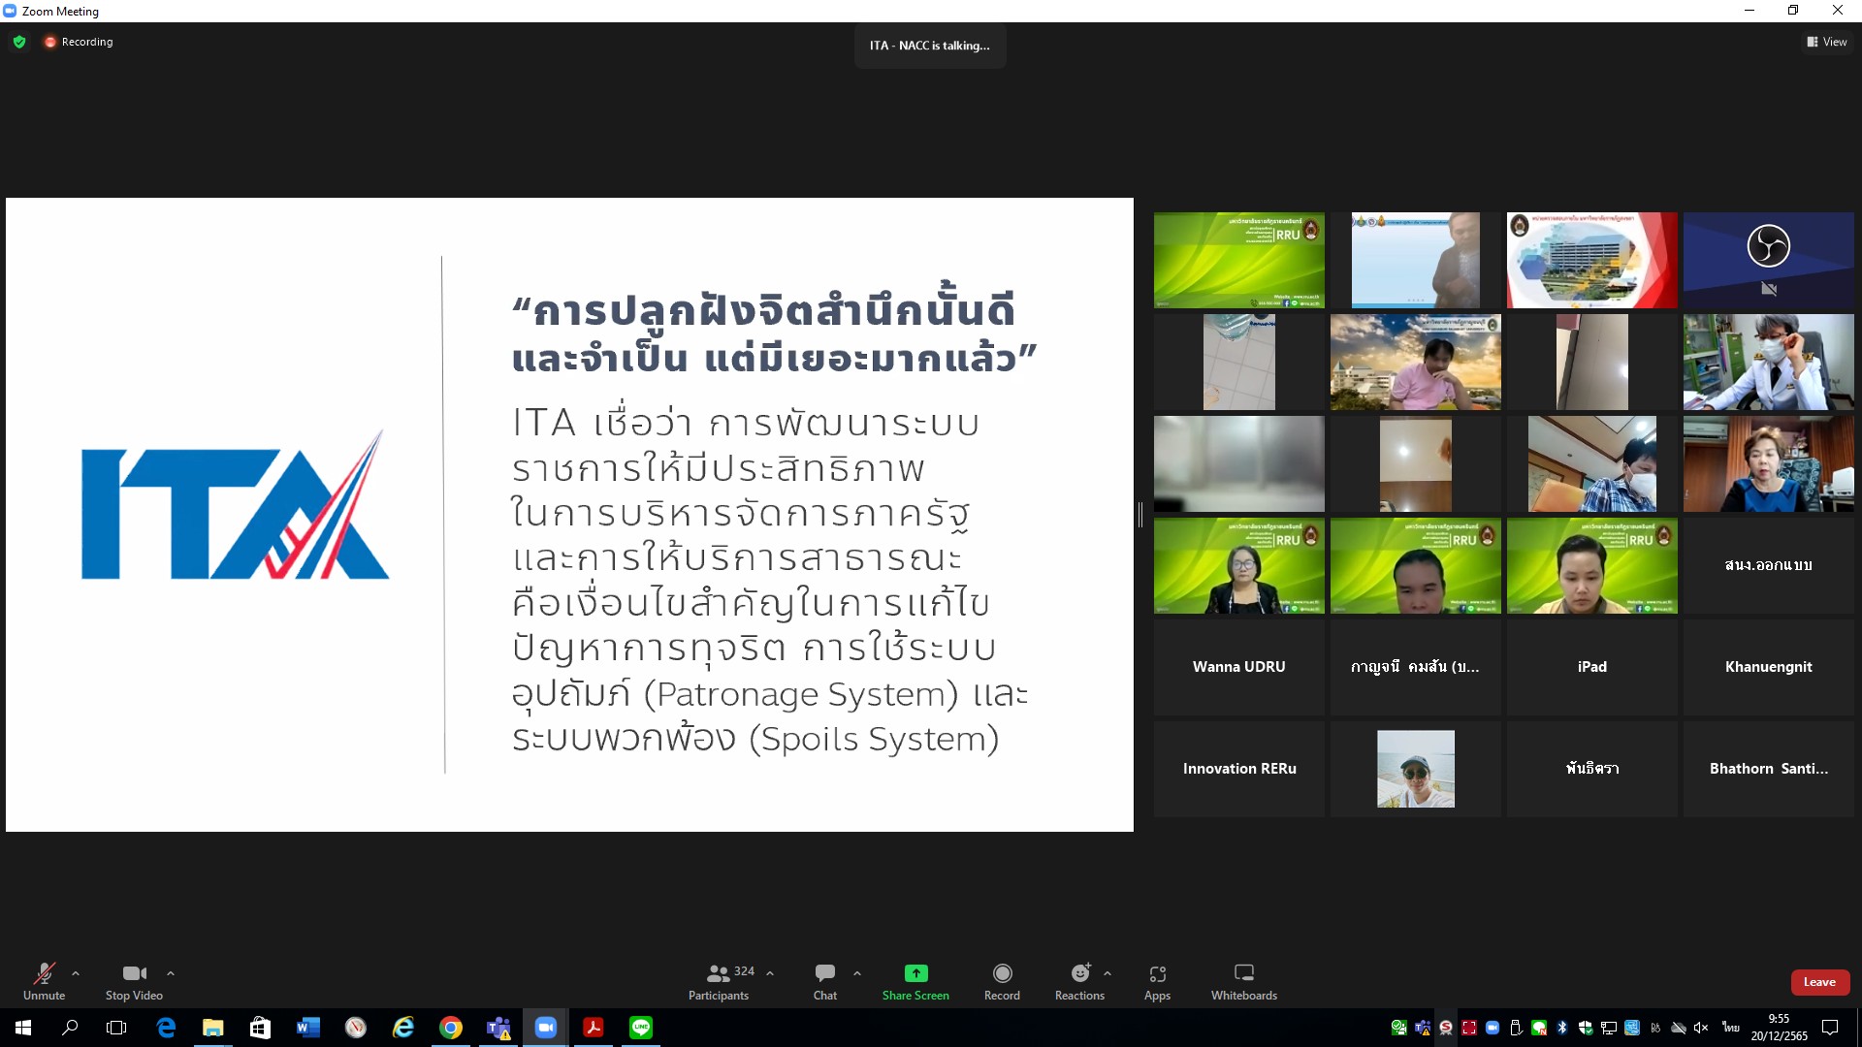
Task: Expand Reactions options arrow
Action: [x=1108, y=973]
